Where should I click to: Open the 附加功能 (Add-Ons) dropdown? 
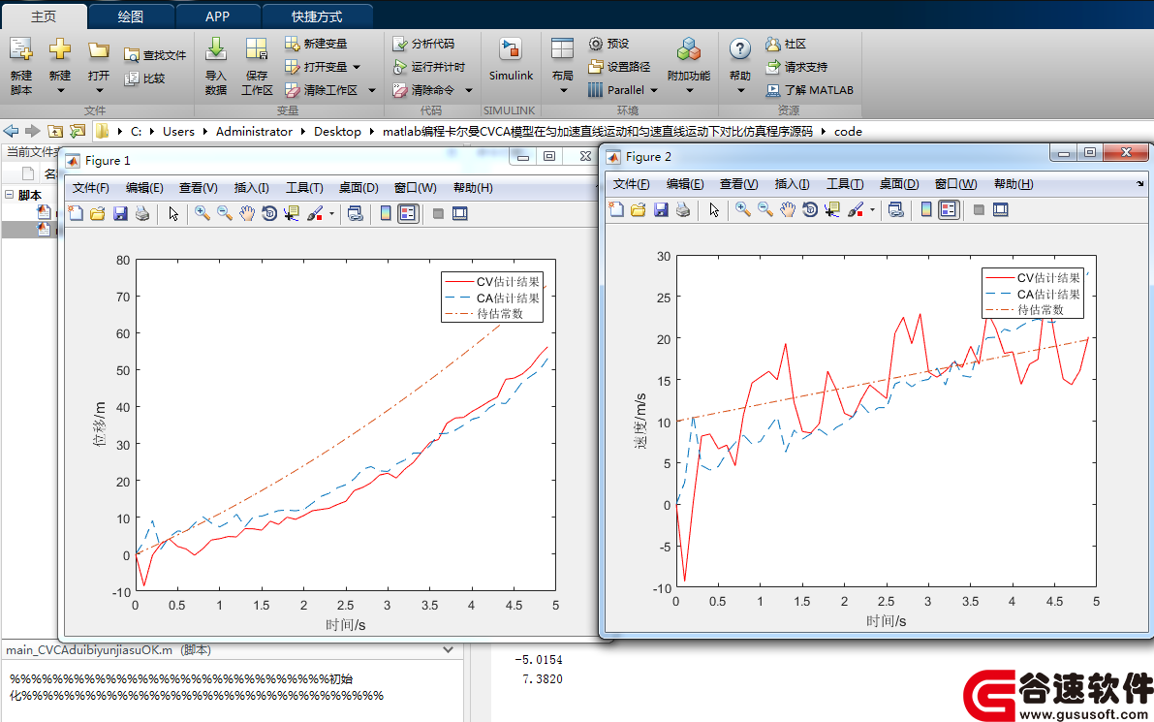[689, 91]
